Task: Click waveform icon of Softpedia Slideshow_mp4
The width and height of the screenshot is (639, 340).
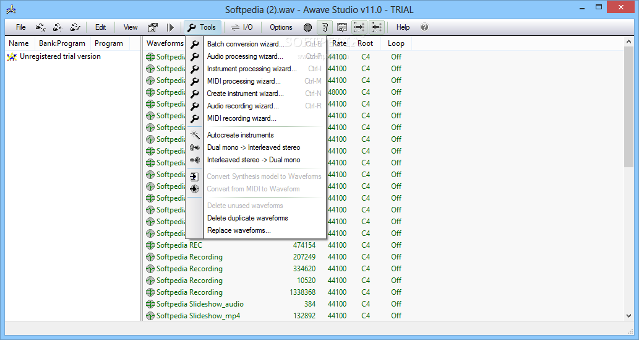Action: (x=150, y=316)
